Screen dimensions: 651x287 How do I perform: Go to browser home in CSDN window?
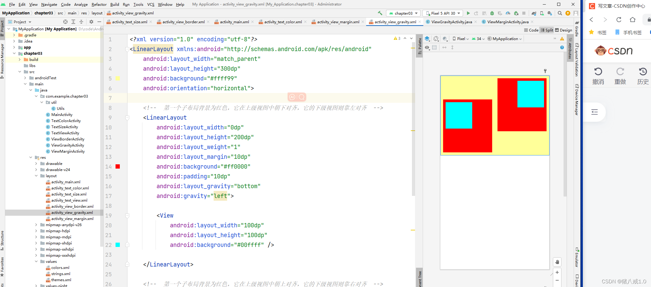pos(633,20)
